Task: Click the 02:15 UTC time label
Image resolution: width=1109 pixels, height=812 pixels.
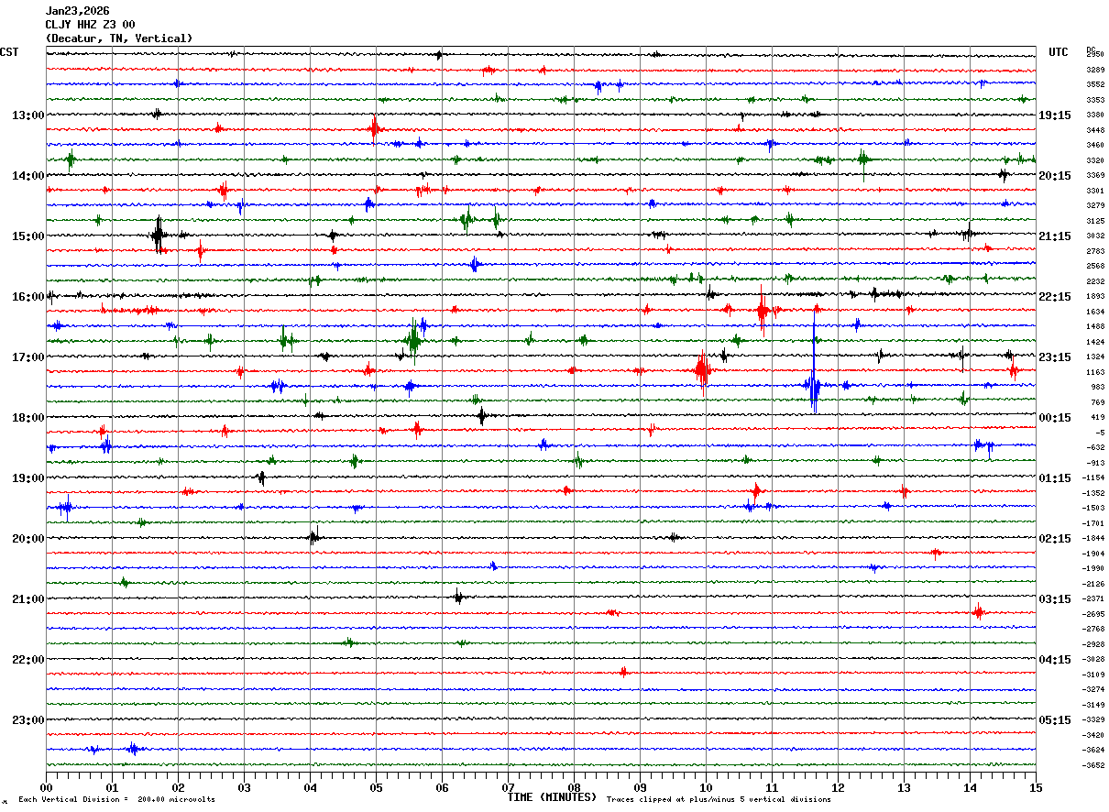Action: (1054, 539)
